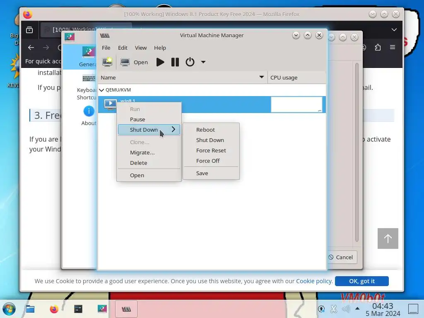Viewport: 424px width, 318px height.
Task: Choose Migrate... in the context menu
Action: click(x=149, y=152)
